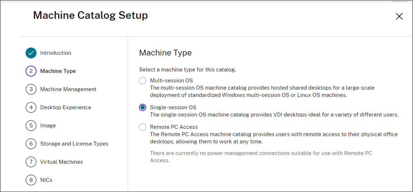Go to the NICs step
This screenshot has height=192, width=413.
point(46,180)
